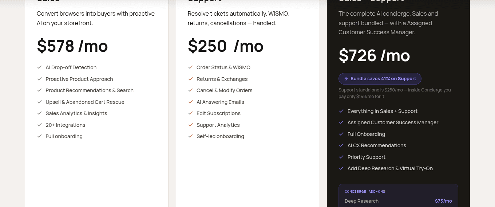Click the $726 /mo Concierge price
Image resolution: width=495 pixels, height=207 pixels.
click(x=375, y=56)
